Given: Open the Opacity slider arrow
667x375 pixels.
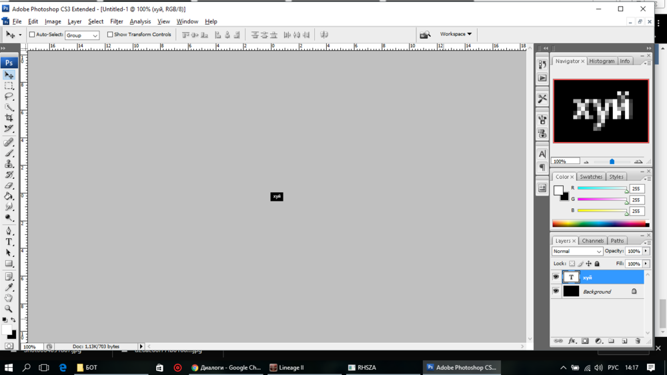Looking at the screenshot, I should point(646,251).
